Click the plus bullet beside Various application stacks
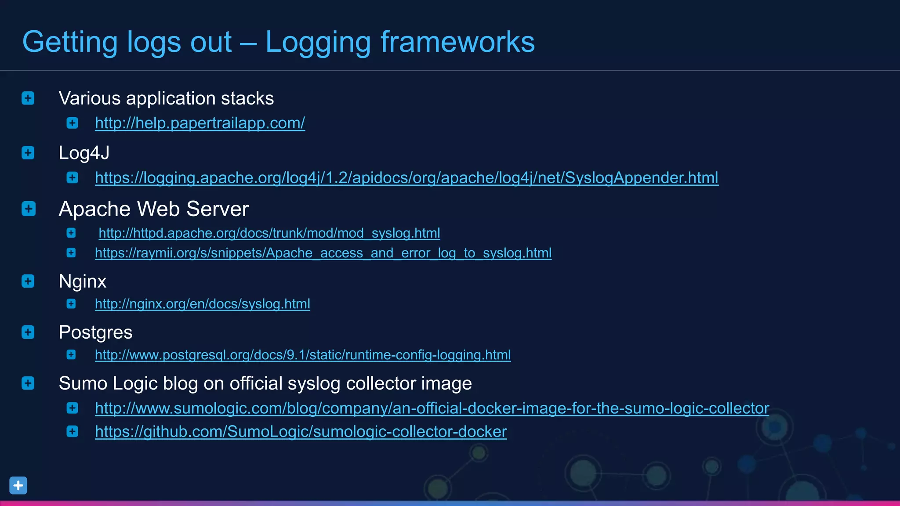 click(28, 98)
